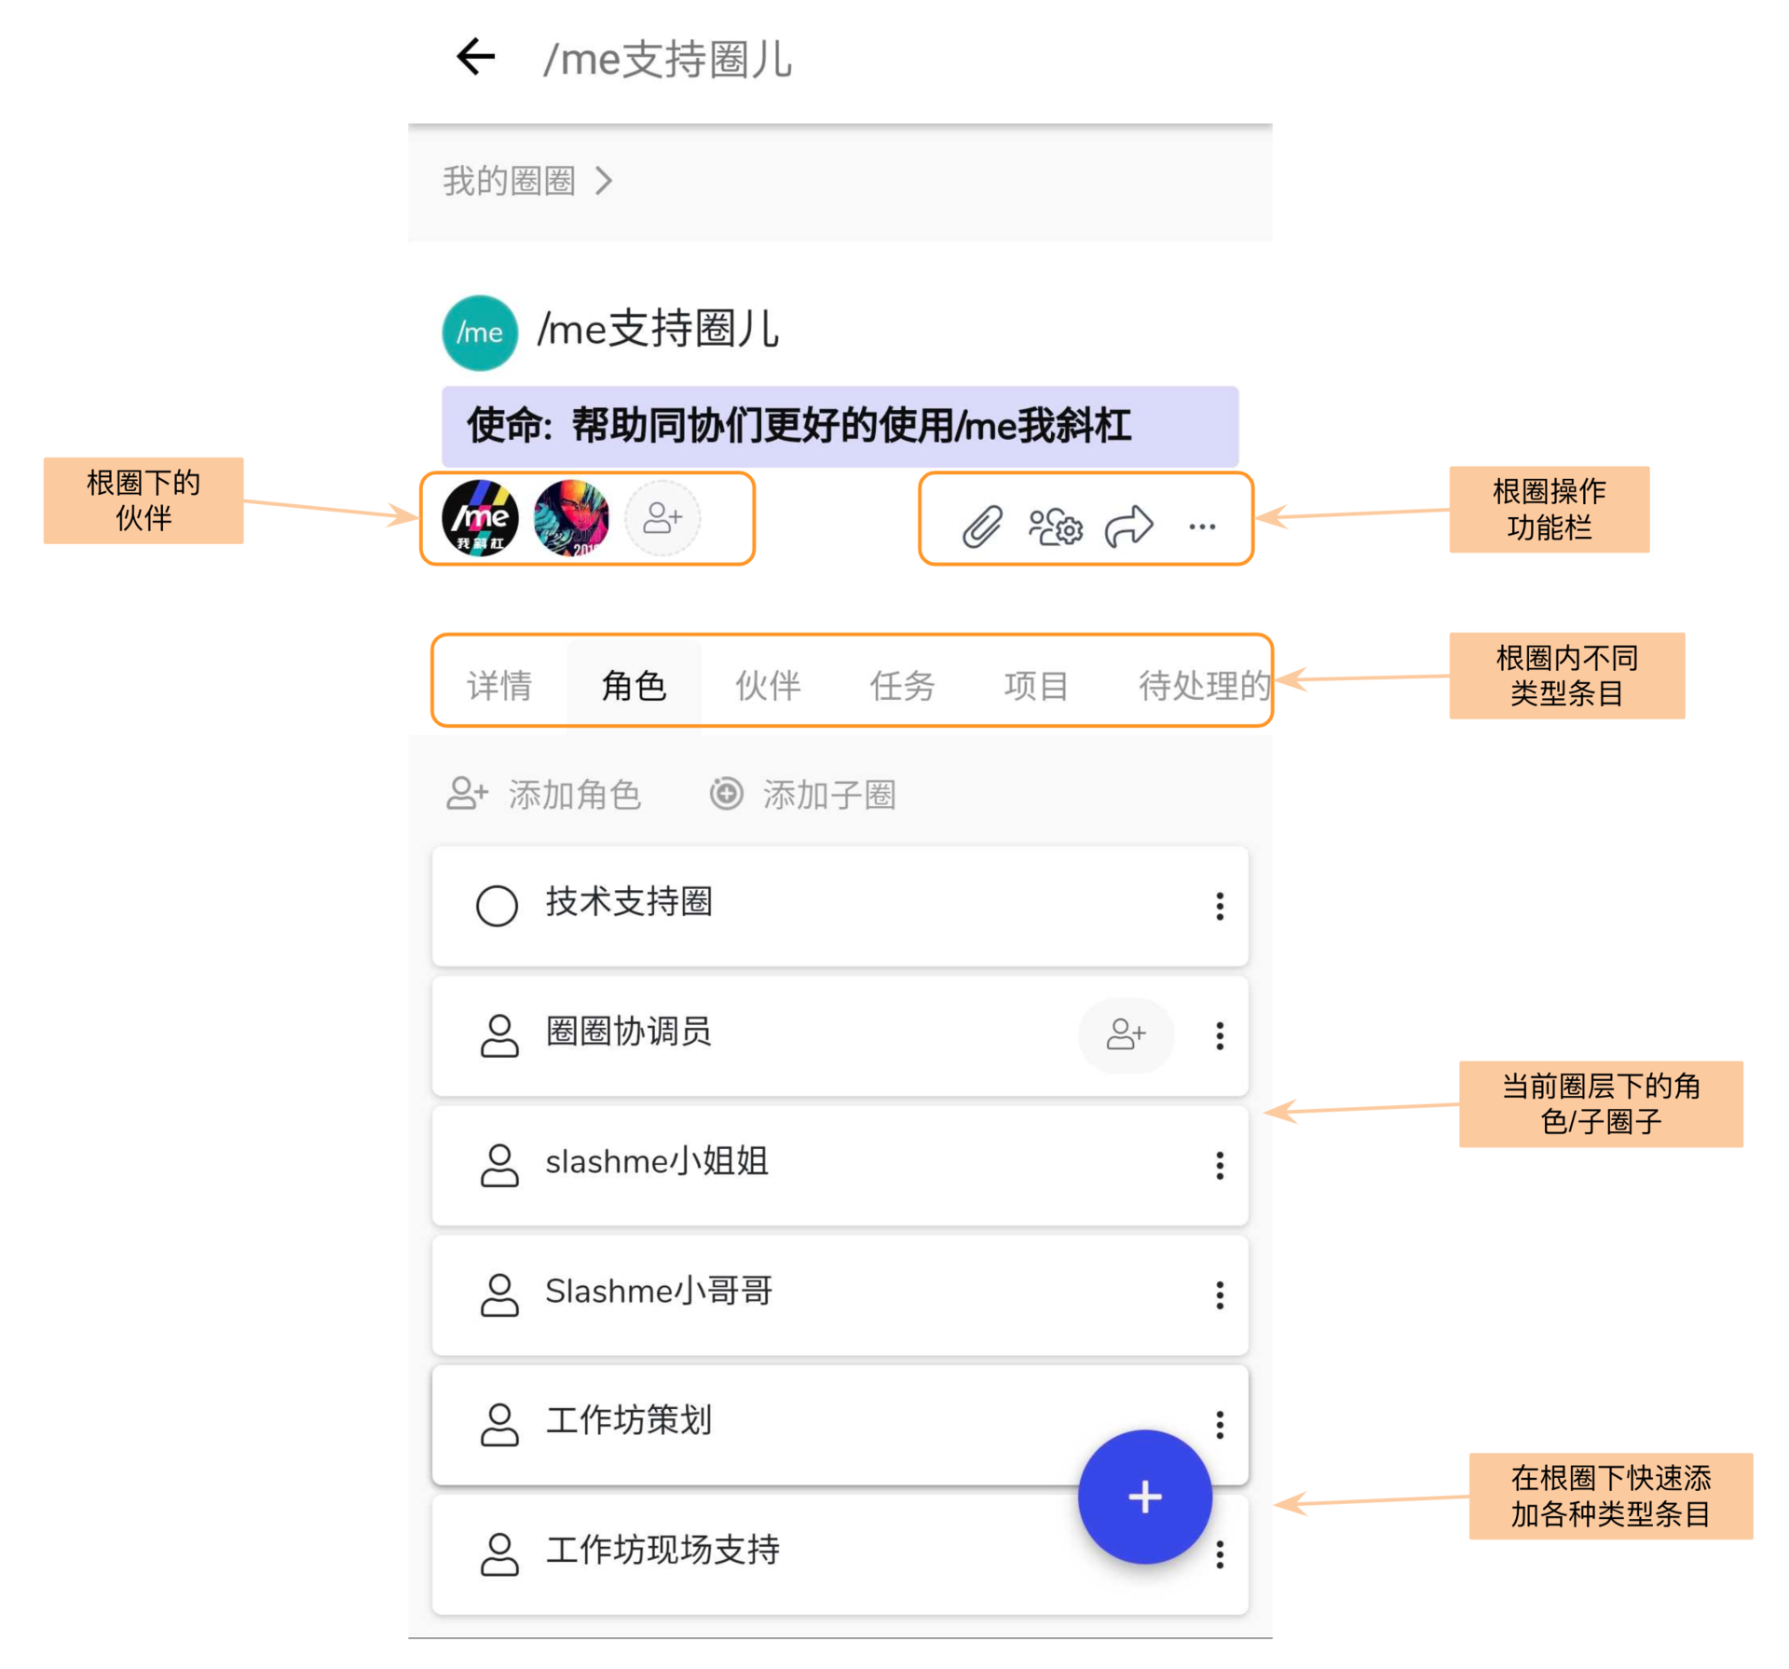Viewport: 1789px width, 1669px height.
Task: Click the 使命 mission statement banner
Action: coord(840,426)
